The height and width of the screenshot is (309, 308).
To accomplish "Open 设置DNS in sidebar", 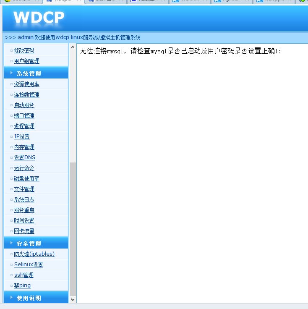I will tap(24, 157).
